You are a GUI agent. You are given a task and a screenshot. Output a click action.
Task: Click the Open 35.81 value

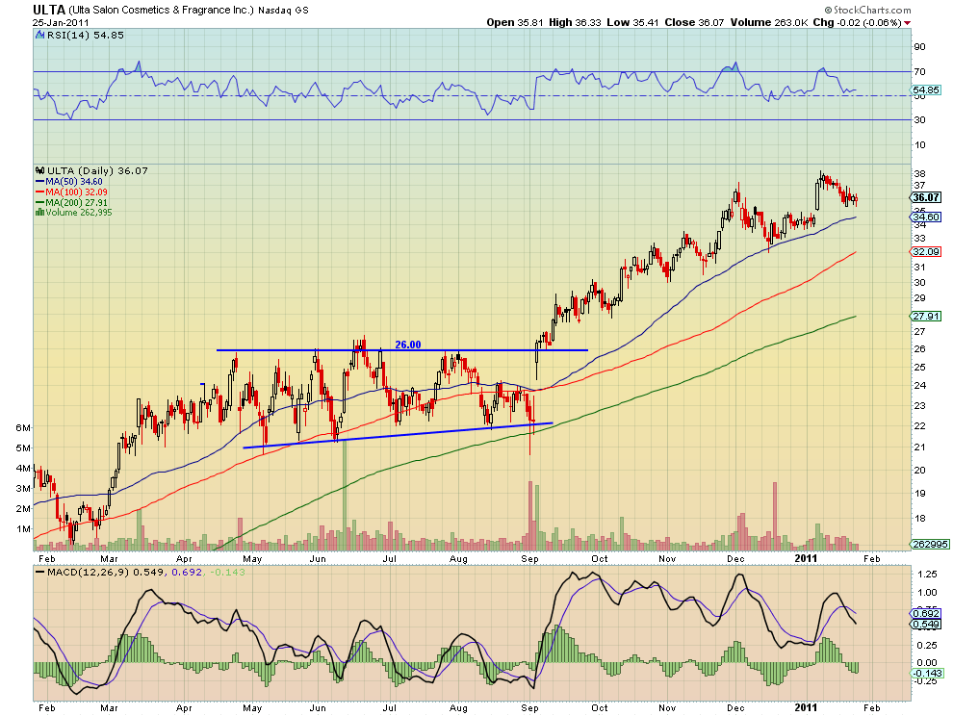(x=515, y=22)
